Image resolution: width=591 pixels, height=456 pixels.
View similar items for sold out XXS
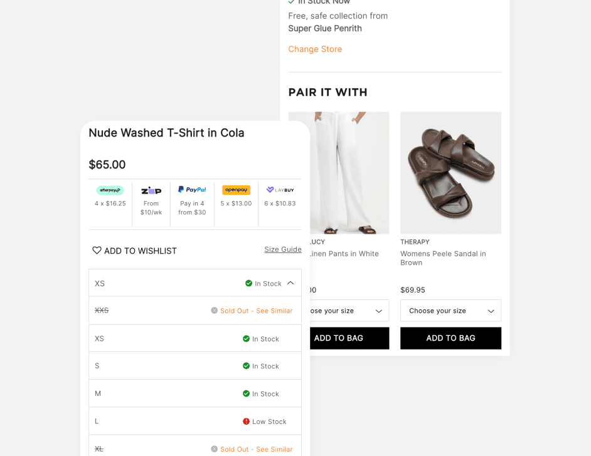(x=257, y=311)
